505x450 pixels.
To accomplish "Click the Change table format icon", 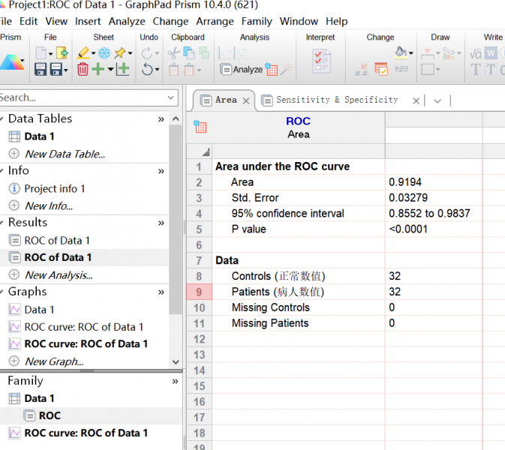I will [381, 69].
